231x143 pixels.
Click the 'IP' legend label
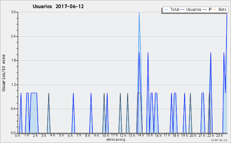tap(210, 9)
